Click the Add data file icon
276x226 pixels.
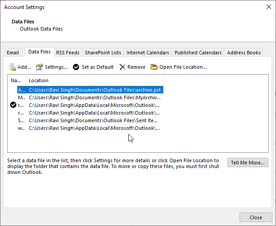[x=13, y=67]
